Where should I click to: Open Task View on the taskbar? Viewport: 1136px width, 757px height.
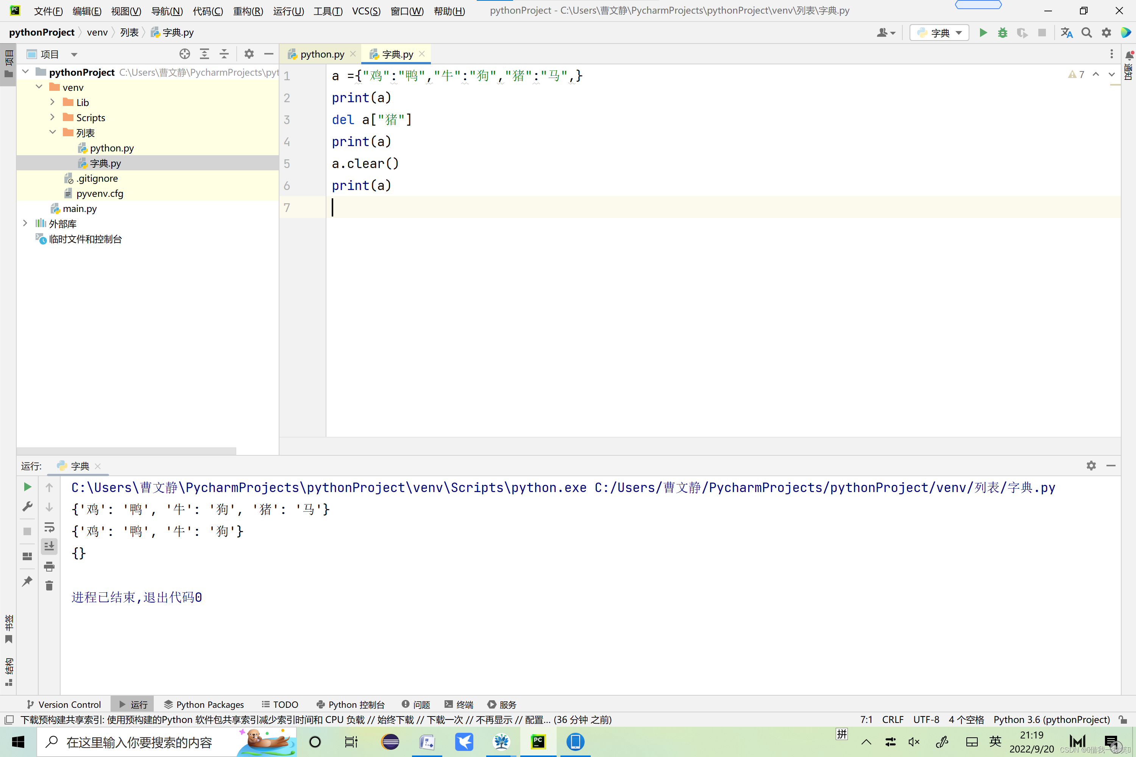[351, 742]
